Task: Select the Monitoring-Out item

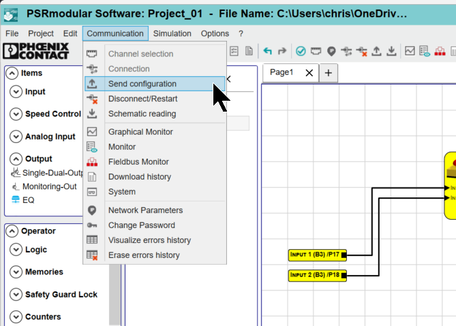Action: pos(44,186)
